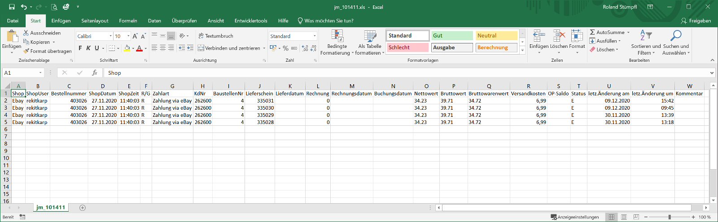
Task: Align text to vertical middle
Action: [163, 36]
